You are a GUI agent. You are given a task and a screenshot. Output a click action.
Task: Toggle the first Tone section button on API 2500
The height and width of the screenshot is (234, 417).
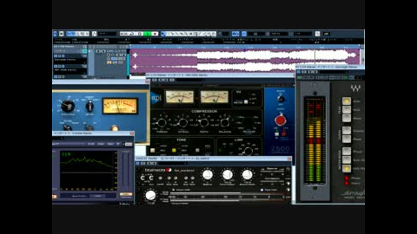pyautogui.click(x=152, y=150)
